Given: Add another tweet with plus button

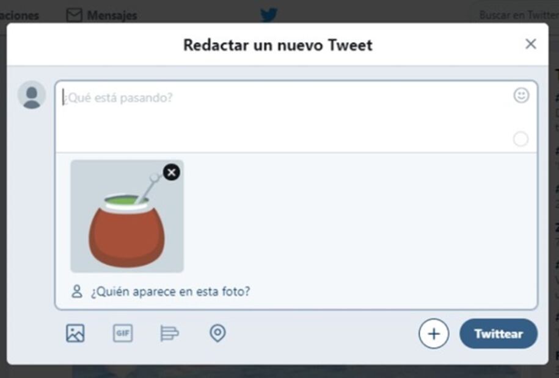Looking at the screenshot, I should point(434,333).
